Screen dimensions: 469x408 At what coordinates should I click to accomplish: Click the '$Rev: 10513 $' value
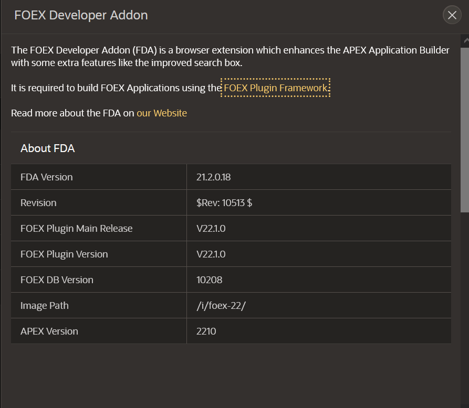(x=224, y=203)
